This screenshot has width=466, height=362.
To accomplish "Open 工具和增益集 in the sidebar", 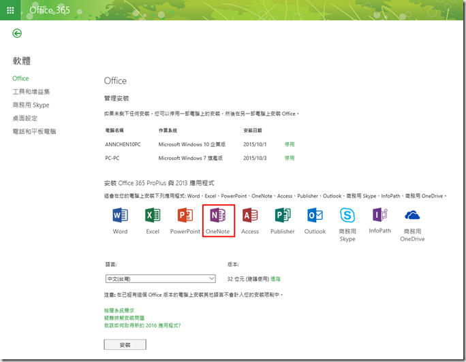I will [x=31, y=92].
